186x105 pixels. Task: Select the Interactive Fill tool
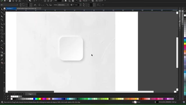(x=2, y=63)
